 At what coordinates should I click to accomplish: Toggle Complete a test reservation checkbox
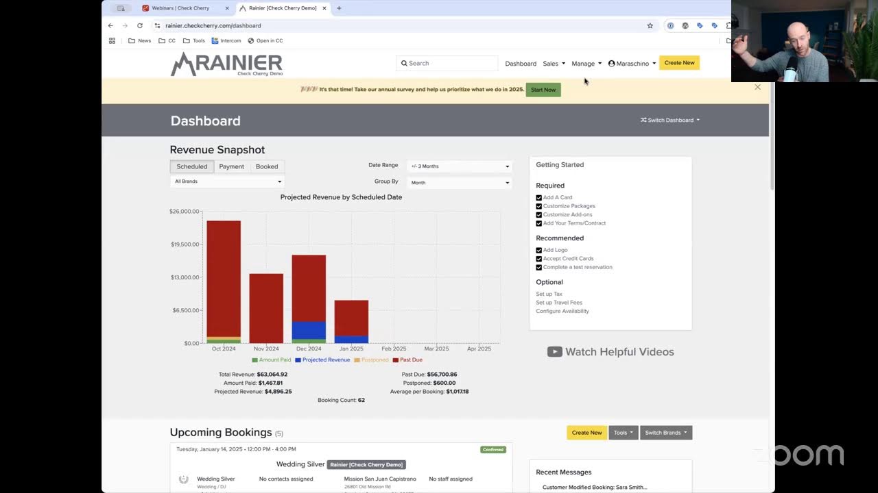click(538, 267)
